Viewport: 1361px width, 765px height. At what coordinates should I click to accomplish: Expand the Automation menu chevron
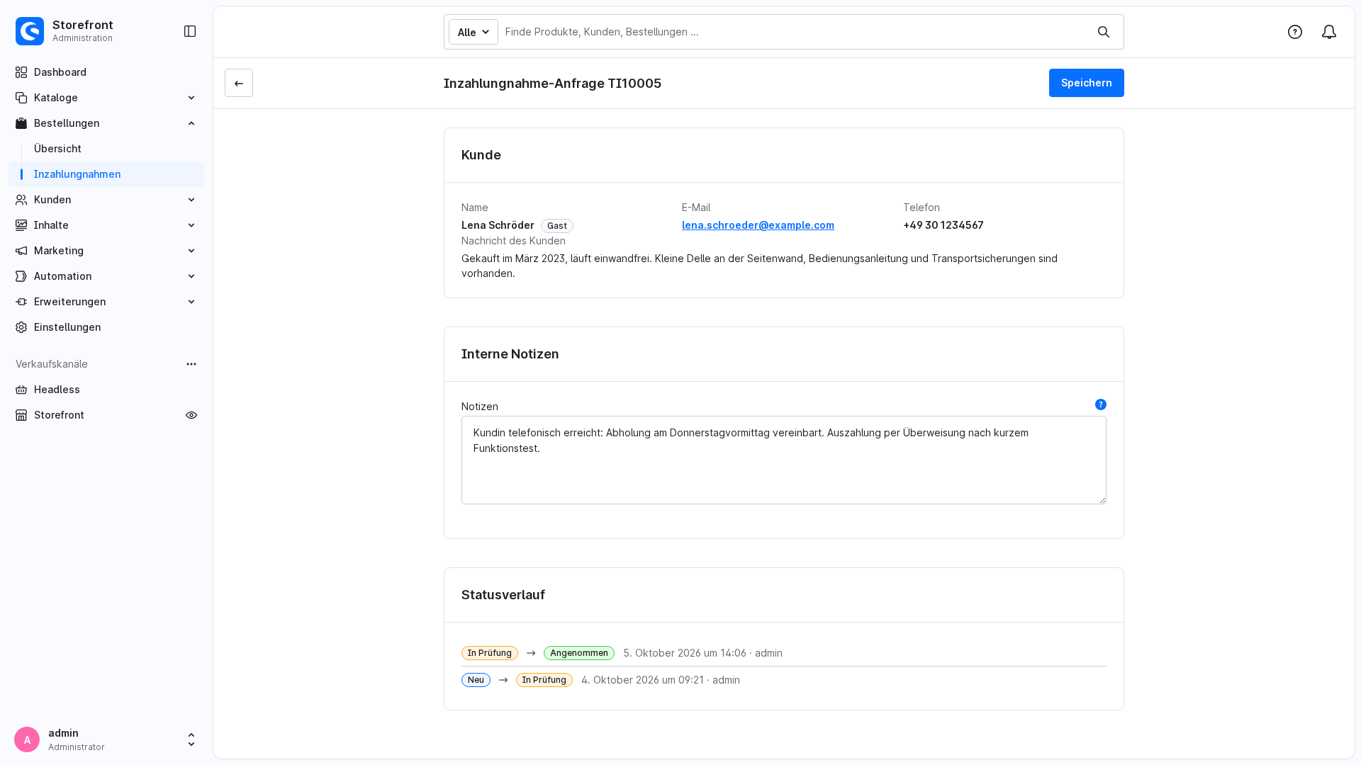tap(191, 276)
